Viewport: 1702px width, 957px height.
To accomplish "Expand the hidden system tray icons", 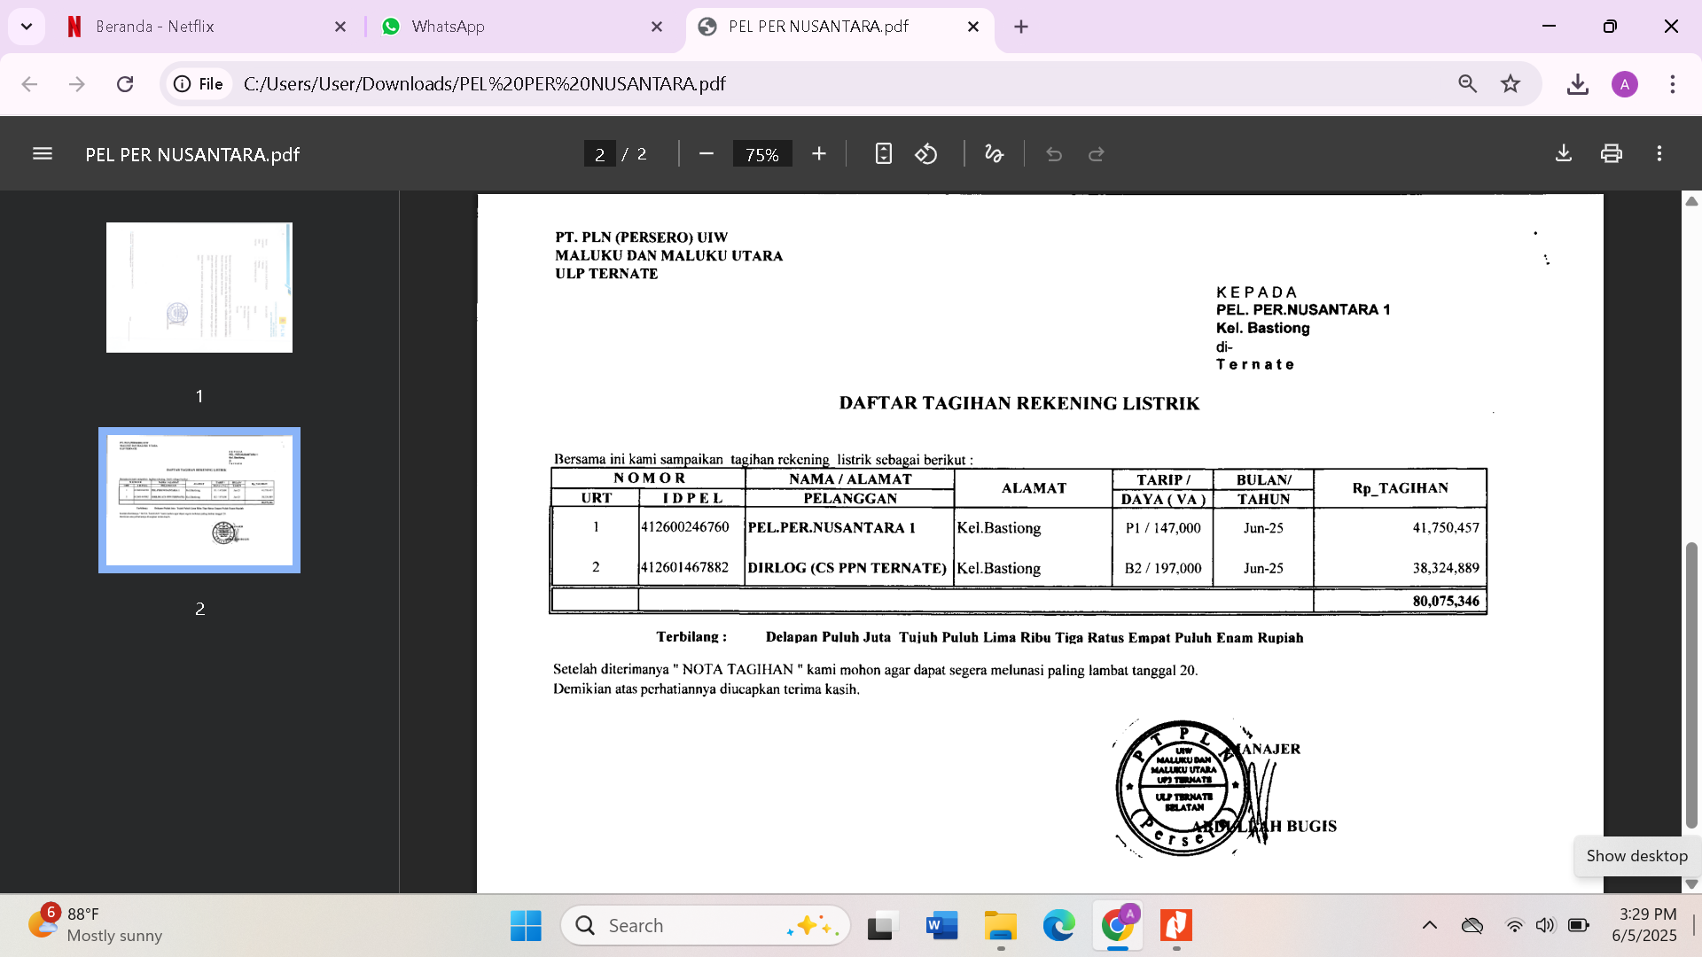I will 1430,926.
